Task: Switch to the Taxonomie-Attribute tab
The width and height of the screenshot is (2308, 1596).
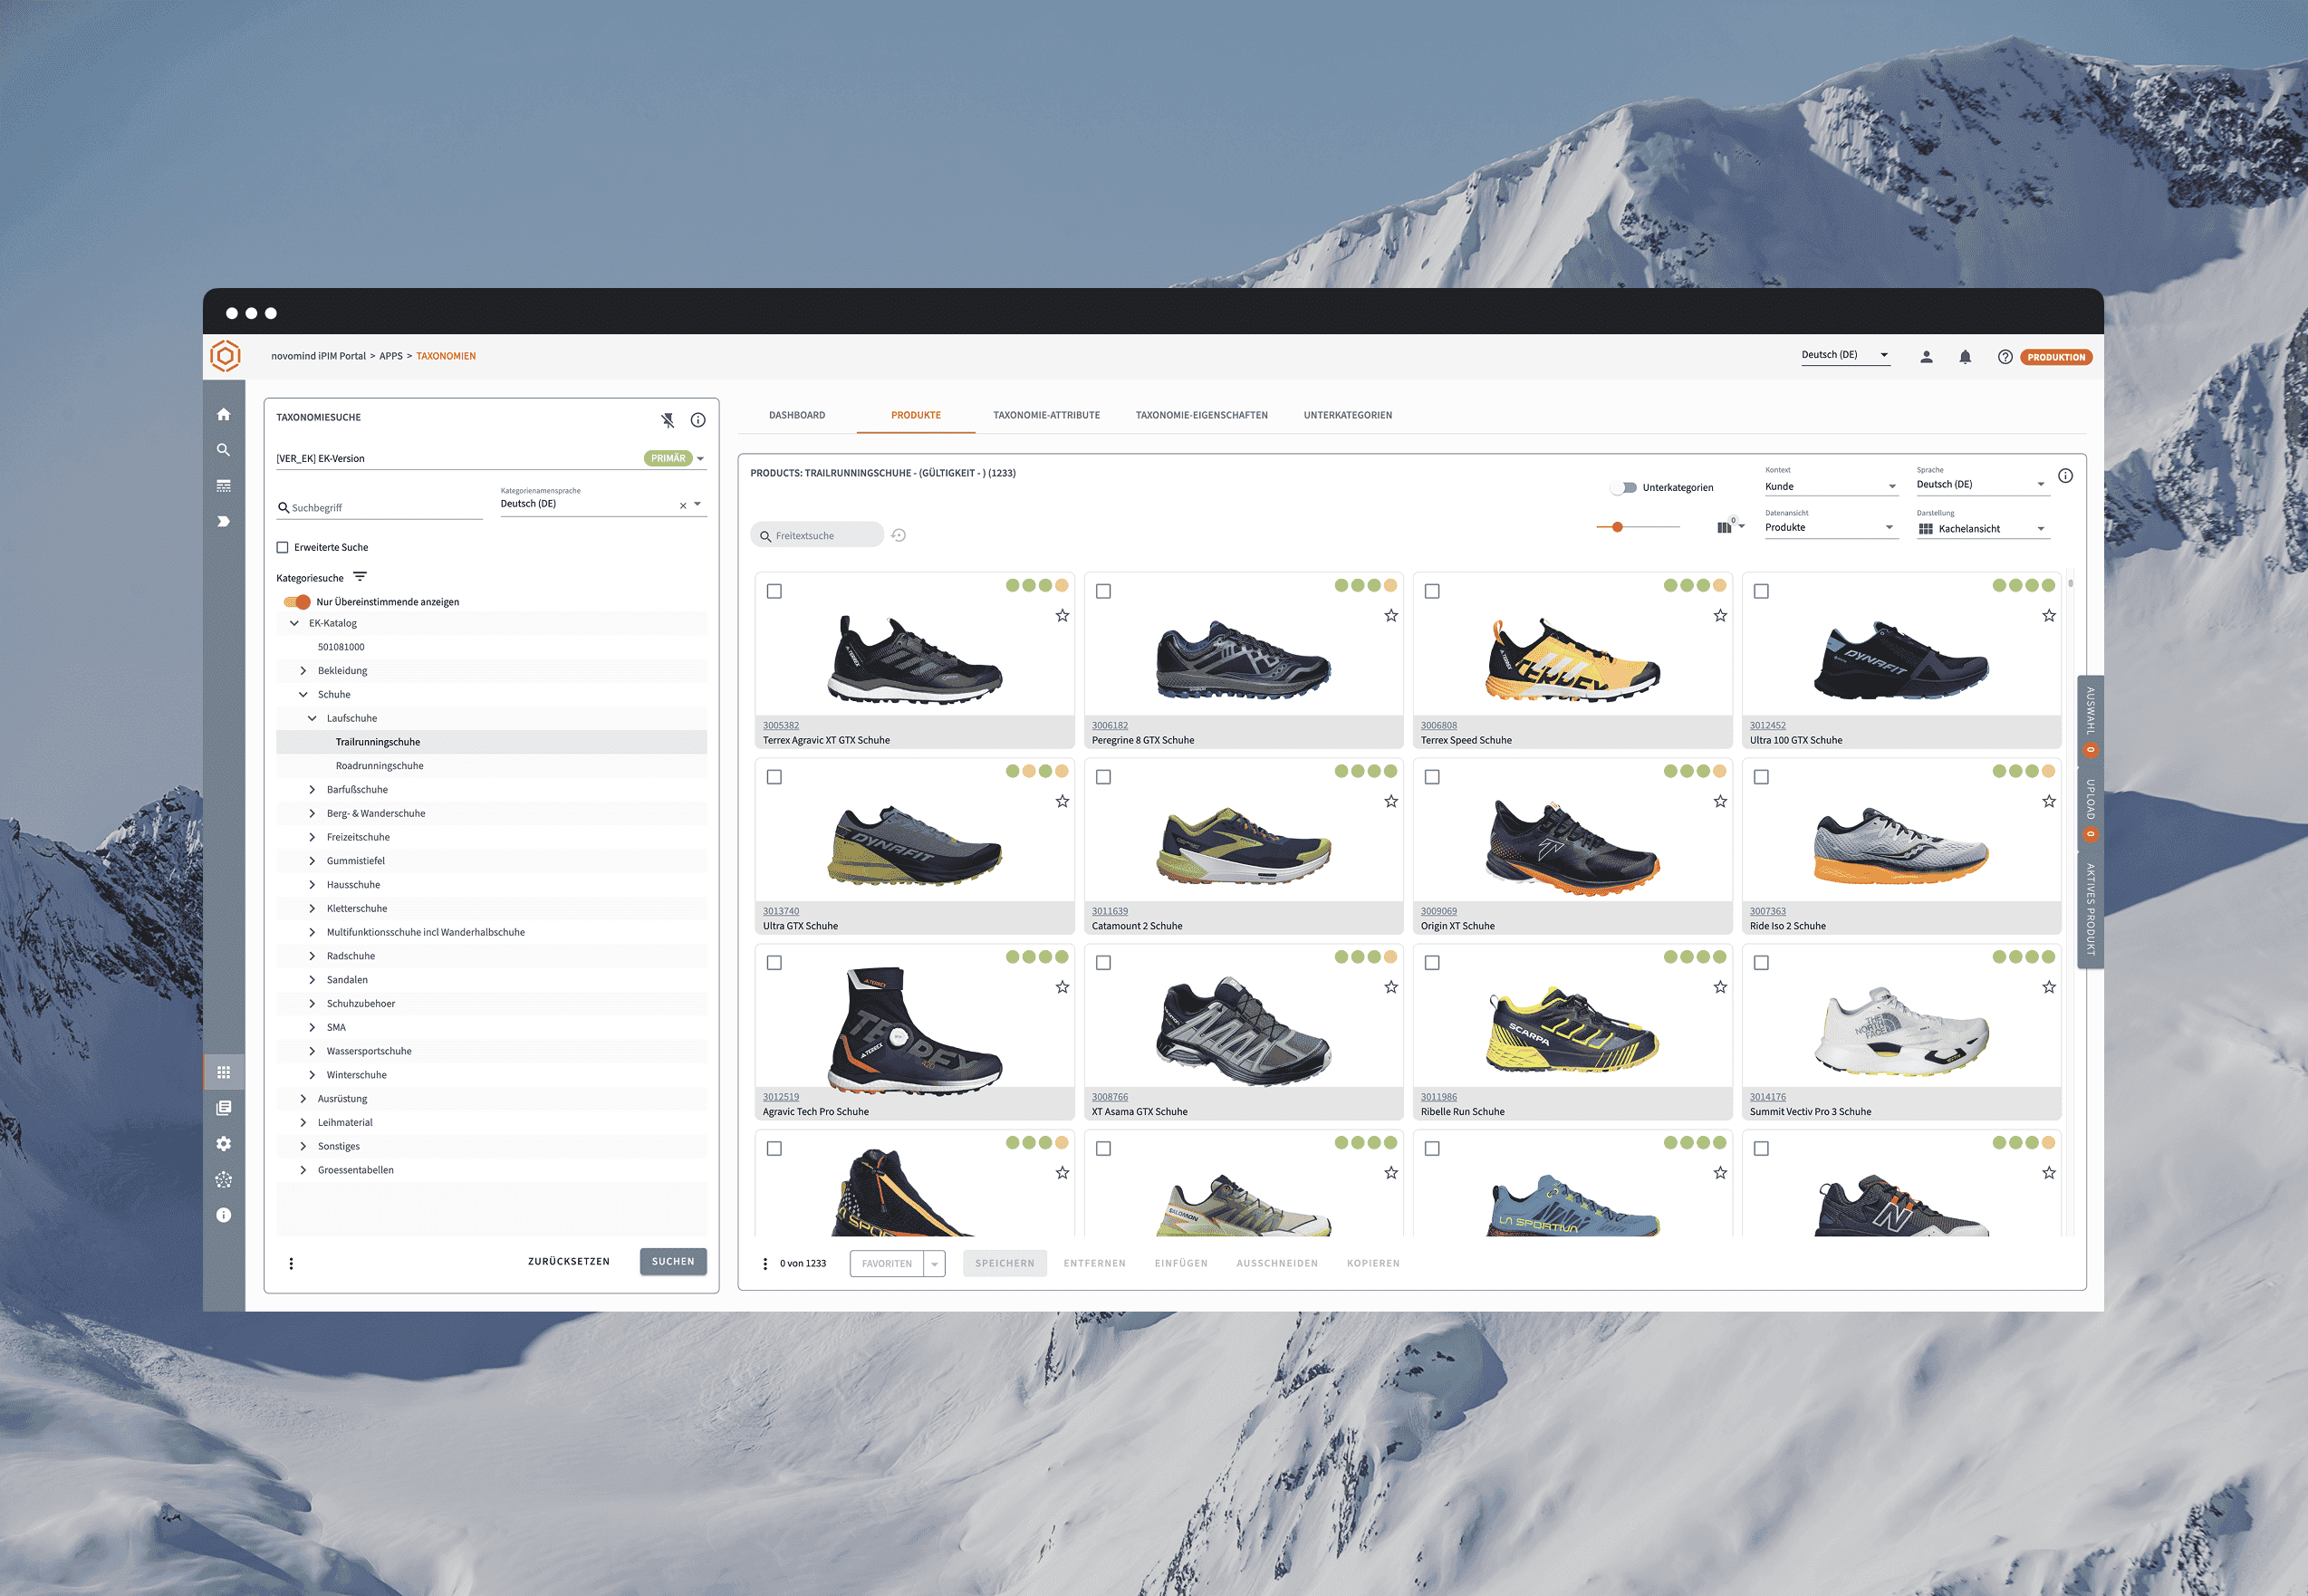Action: click(x=1046, y=415)
